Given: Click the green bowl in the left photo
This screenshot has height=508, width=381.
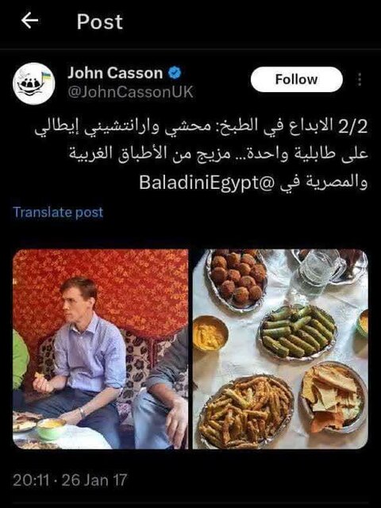Looking at the screenshot, I should point(51,429).
